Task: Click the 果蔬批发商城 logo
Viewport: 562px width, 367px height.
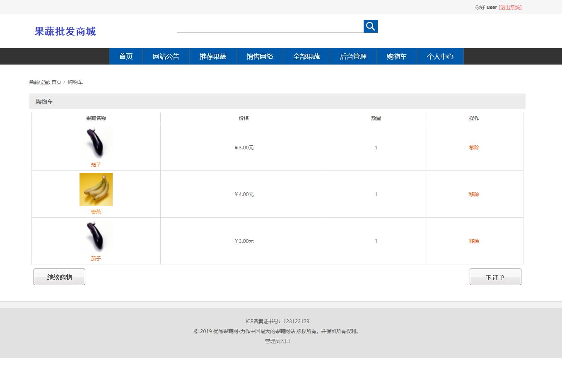Action: tap(65, 31)
